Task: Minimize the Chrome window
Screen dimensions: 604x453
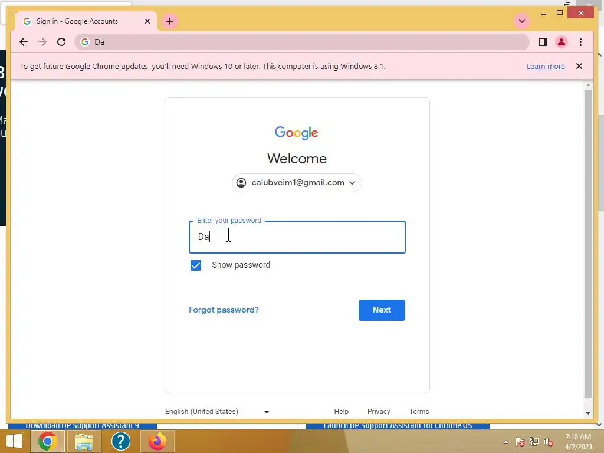Action: tap(543, 14)
